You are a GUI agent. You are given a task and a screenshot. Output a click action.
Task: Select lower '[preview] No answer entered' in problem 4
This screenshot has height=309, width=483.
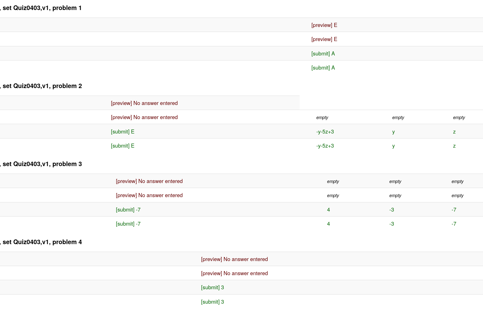(234, 273)
